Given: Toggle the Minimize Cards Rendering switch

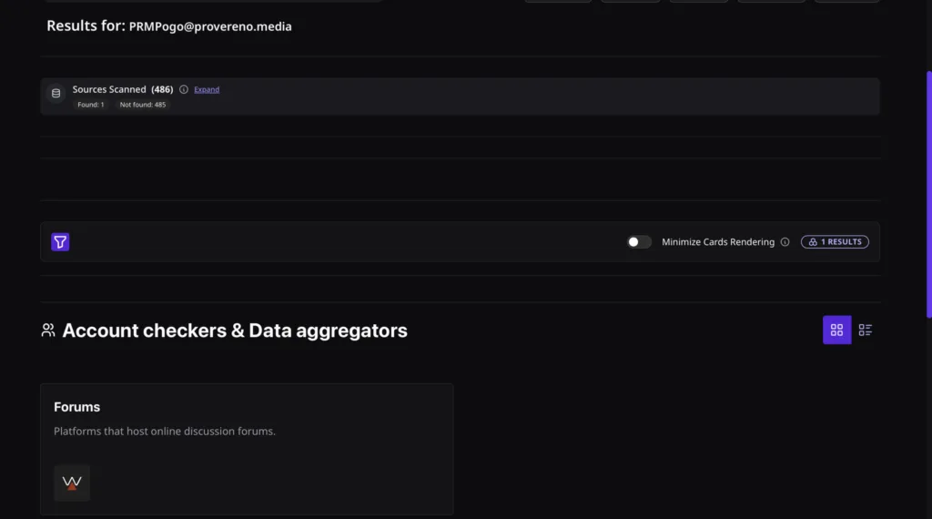Looking at the screenshot, I should point(639,242).
